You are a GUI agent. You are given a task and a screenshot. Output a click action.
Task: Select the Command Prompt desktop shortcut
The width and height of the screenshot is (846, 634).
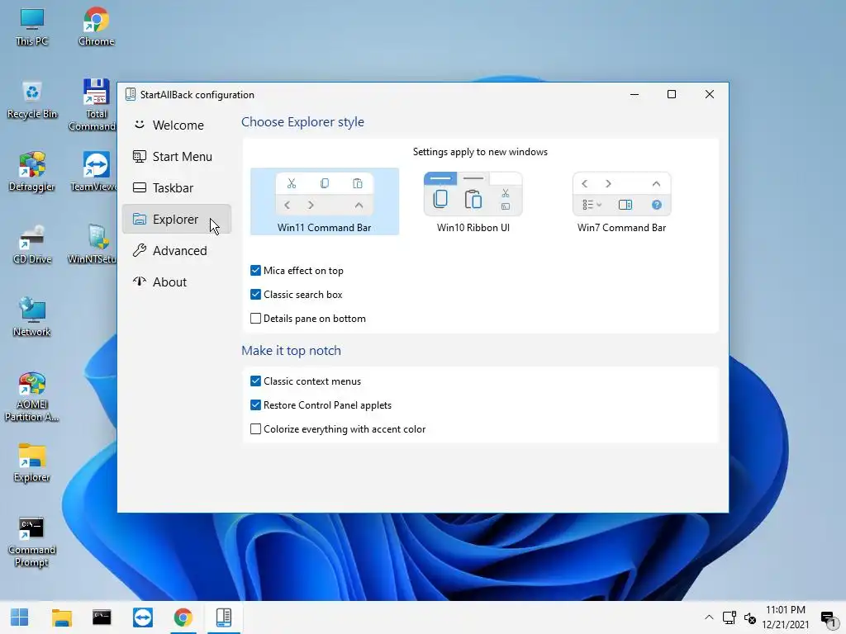point(32,542)
